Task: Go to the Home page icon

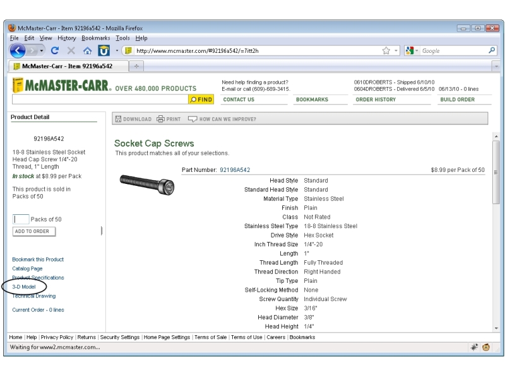Action: pyautogui.click(x=87, y=50)
